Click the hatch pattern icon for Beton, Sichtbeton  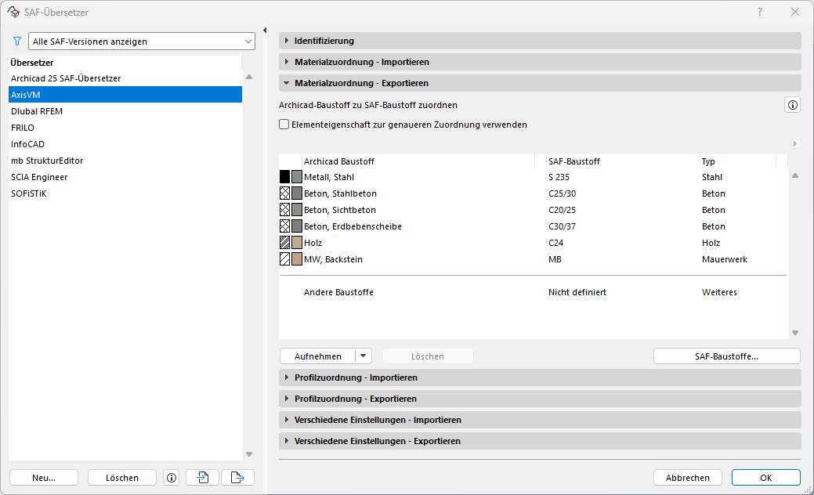tap(284, 210)
